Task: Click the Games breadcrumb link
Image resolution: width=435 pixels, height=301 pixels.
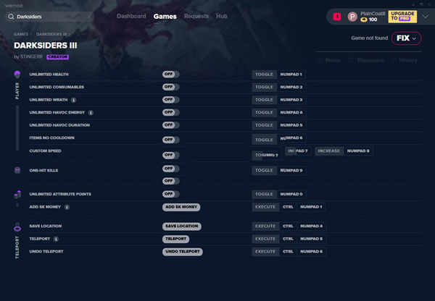Action: tap(21, 34)
